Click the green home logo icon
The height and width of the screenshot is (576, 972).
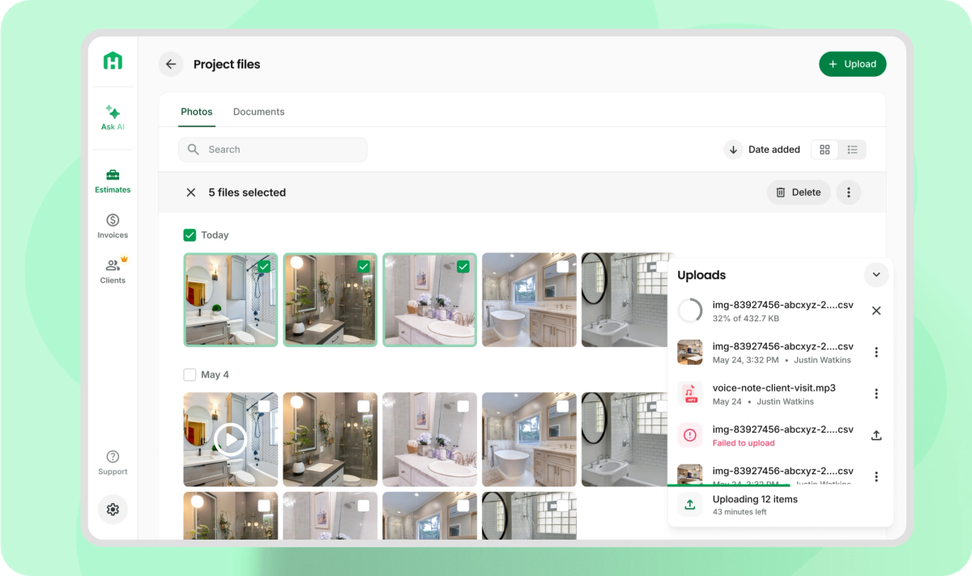[x=113, y=61]
